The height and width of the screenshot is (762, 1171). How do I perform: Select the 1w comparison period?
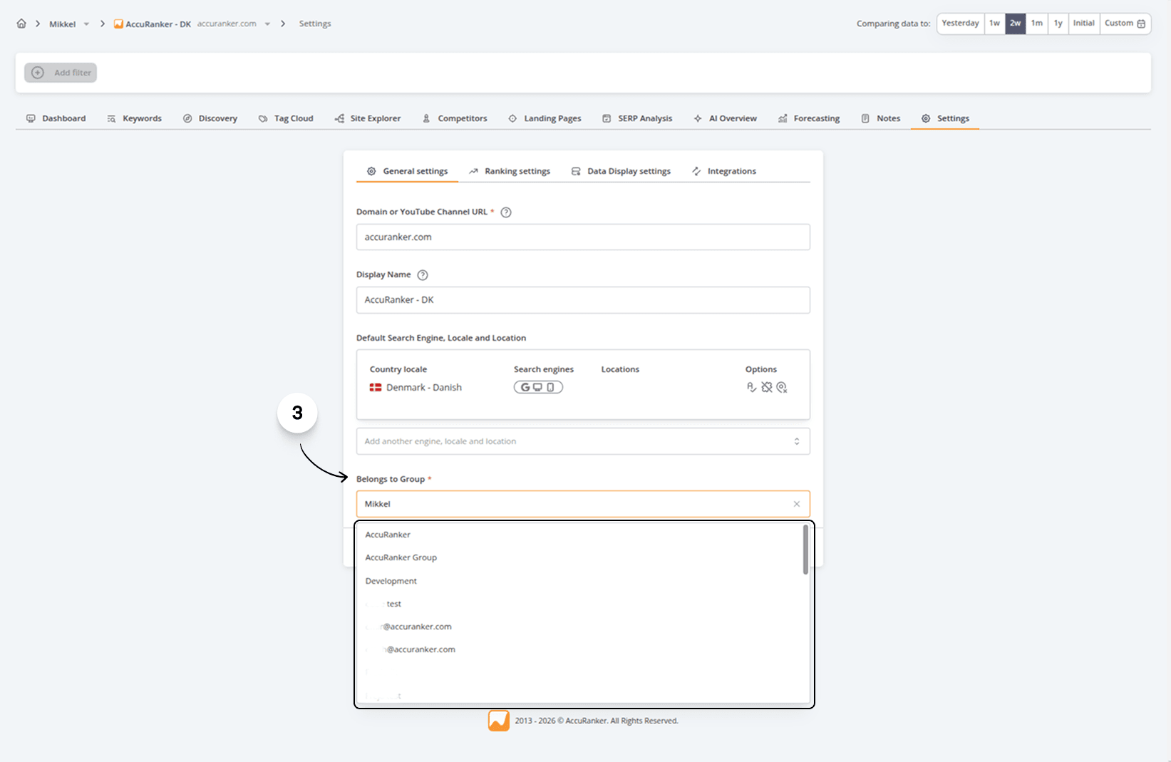[x=994, y=24]
